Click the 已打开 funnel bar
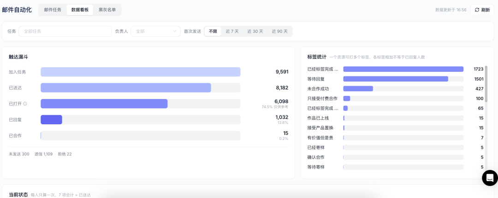This screenshot has width=498, height=198. click(104, 104)
